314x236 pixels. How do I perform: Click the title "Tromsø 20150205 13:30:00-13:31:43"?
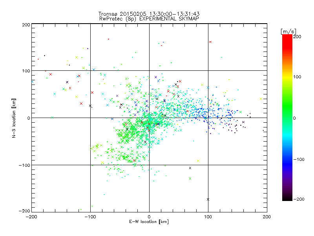(149, 14)
